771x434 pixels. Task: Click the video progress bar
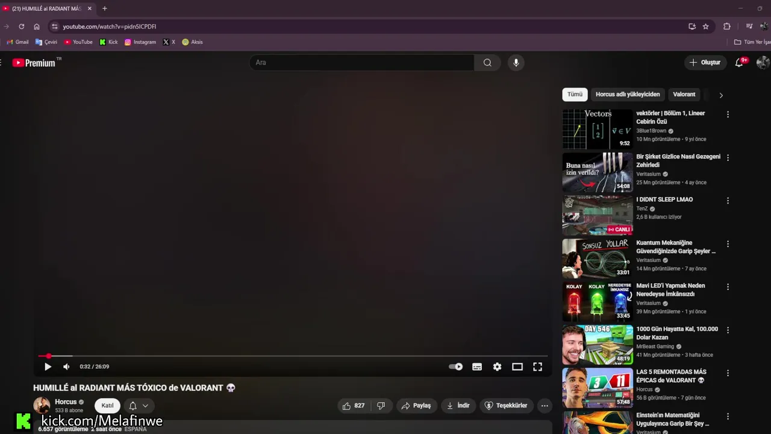[293, 356]
